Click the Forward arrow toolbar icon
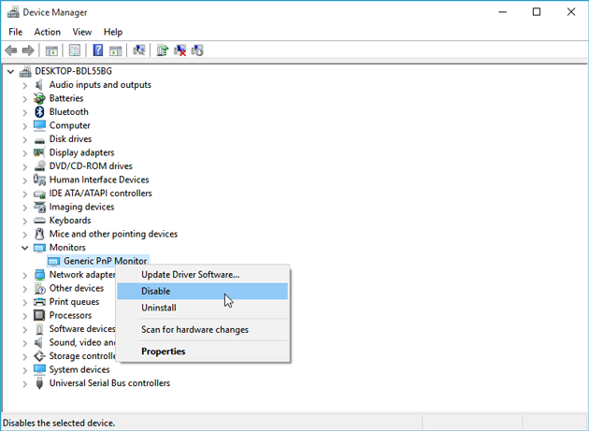Viewport: 589px width, 431px height. (29, 50)
